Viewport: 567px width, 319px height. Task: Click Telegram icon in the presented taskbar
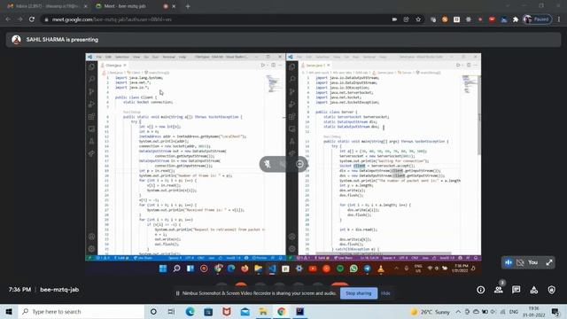(x=367, y=268)
